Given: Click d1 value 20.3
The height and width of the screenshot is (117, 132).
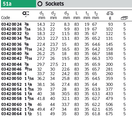Looking at the screenshot, I should (41, 38).
